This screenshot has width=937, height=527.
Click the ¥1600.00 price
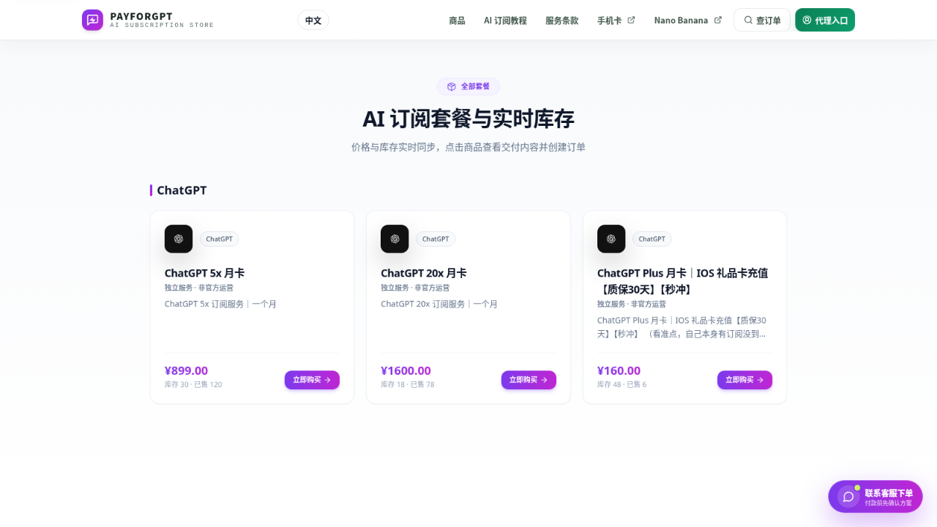(x=406, y=370)
